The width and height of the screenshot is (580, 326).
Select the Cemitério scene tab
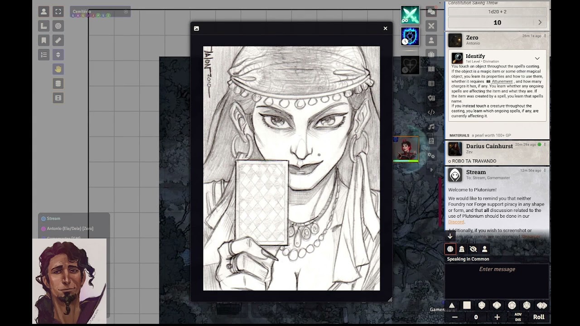[x=100, y=12]
